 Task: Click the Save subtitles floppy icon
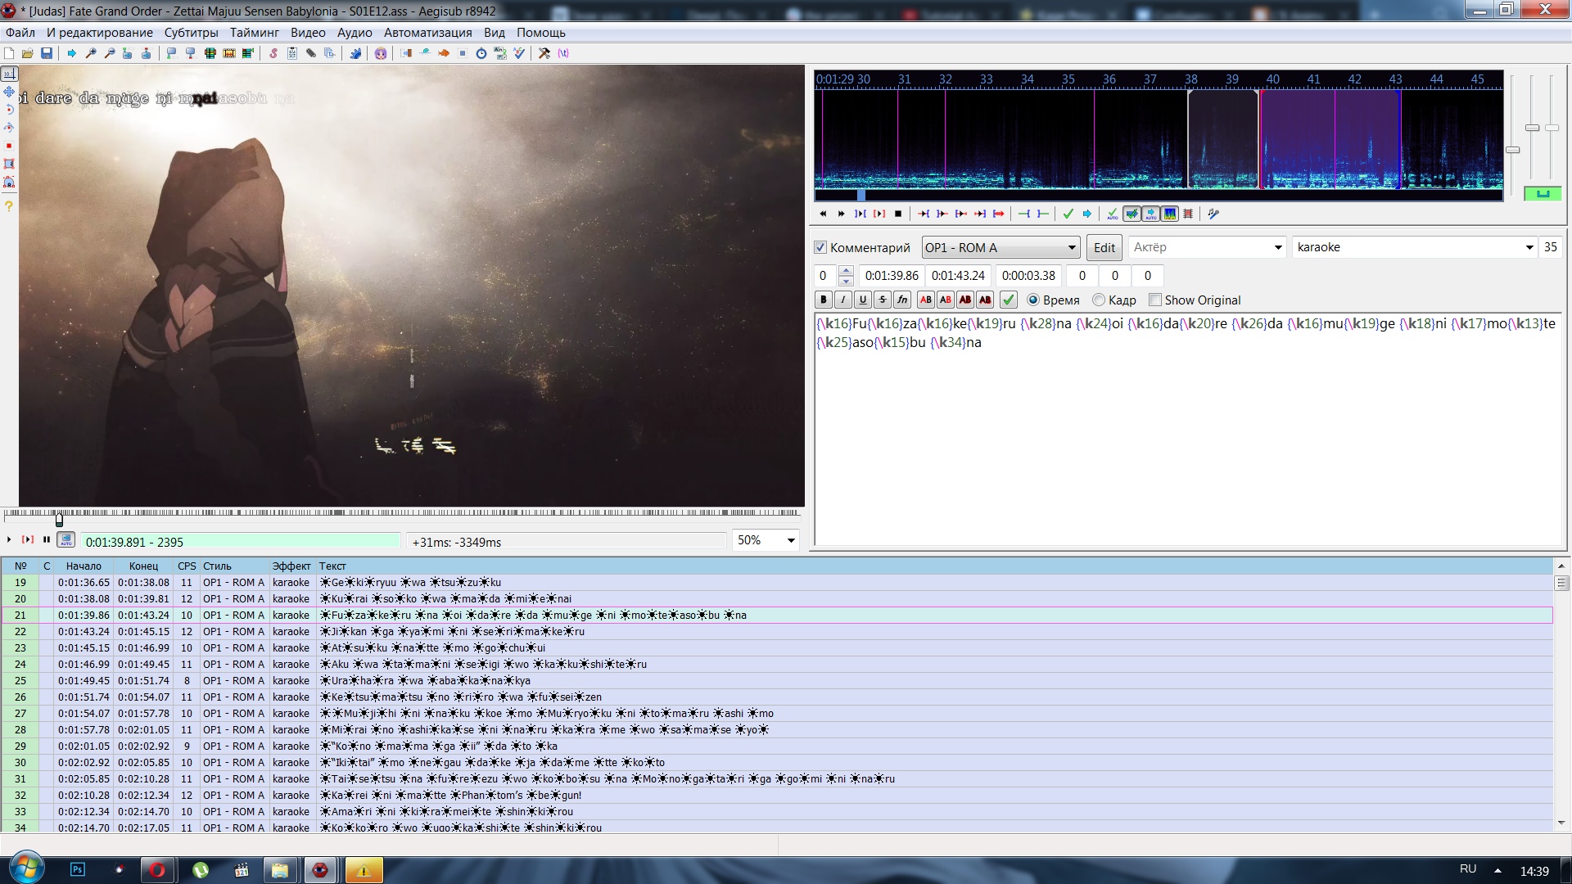47,53
